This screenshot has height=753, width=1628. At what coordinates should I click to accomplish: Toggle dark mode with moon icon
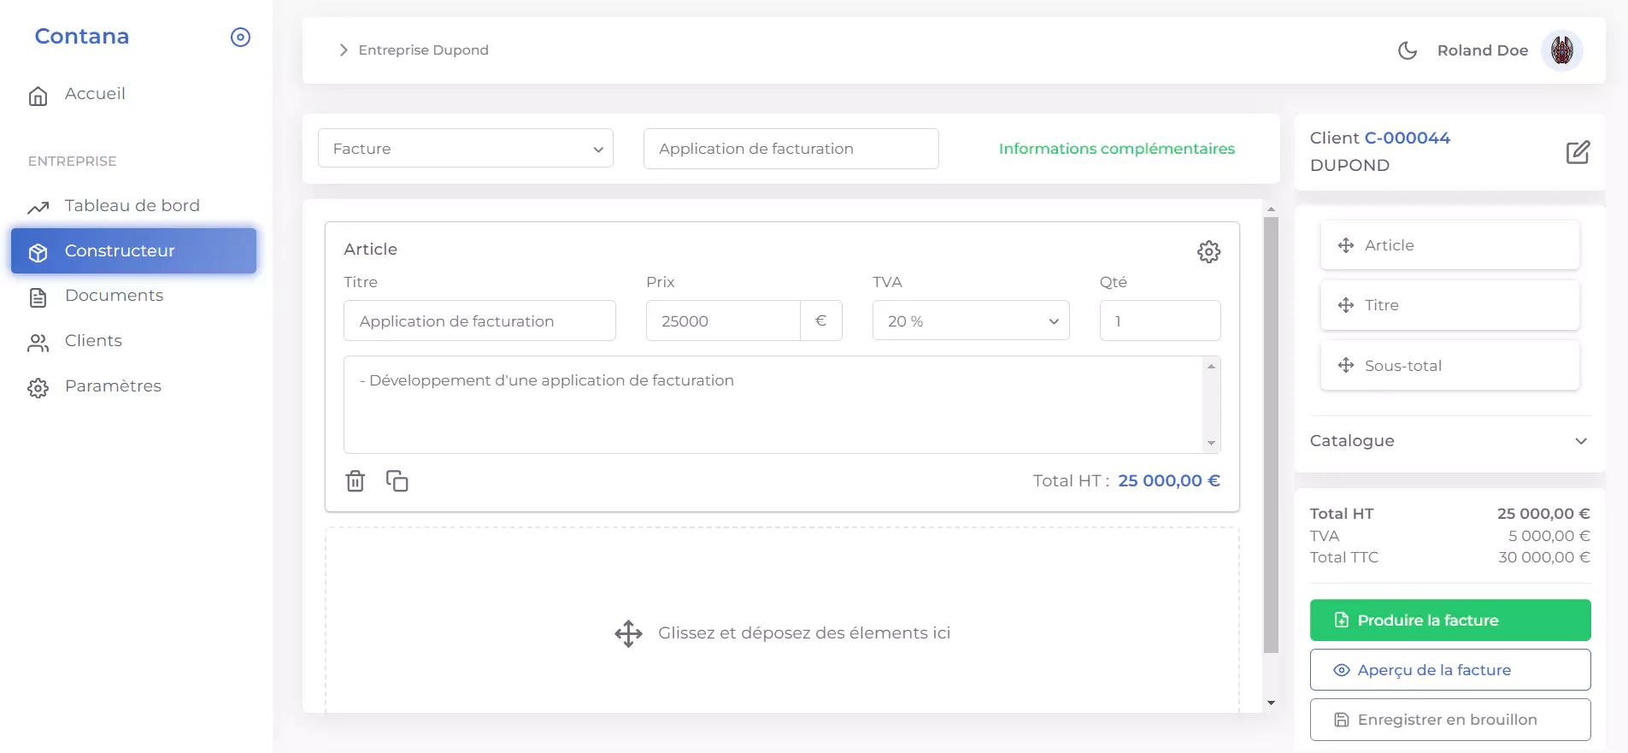[x=1407, y=50]
